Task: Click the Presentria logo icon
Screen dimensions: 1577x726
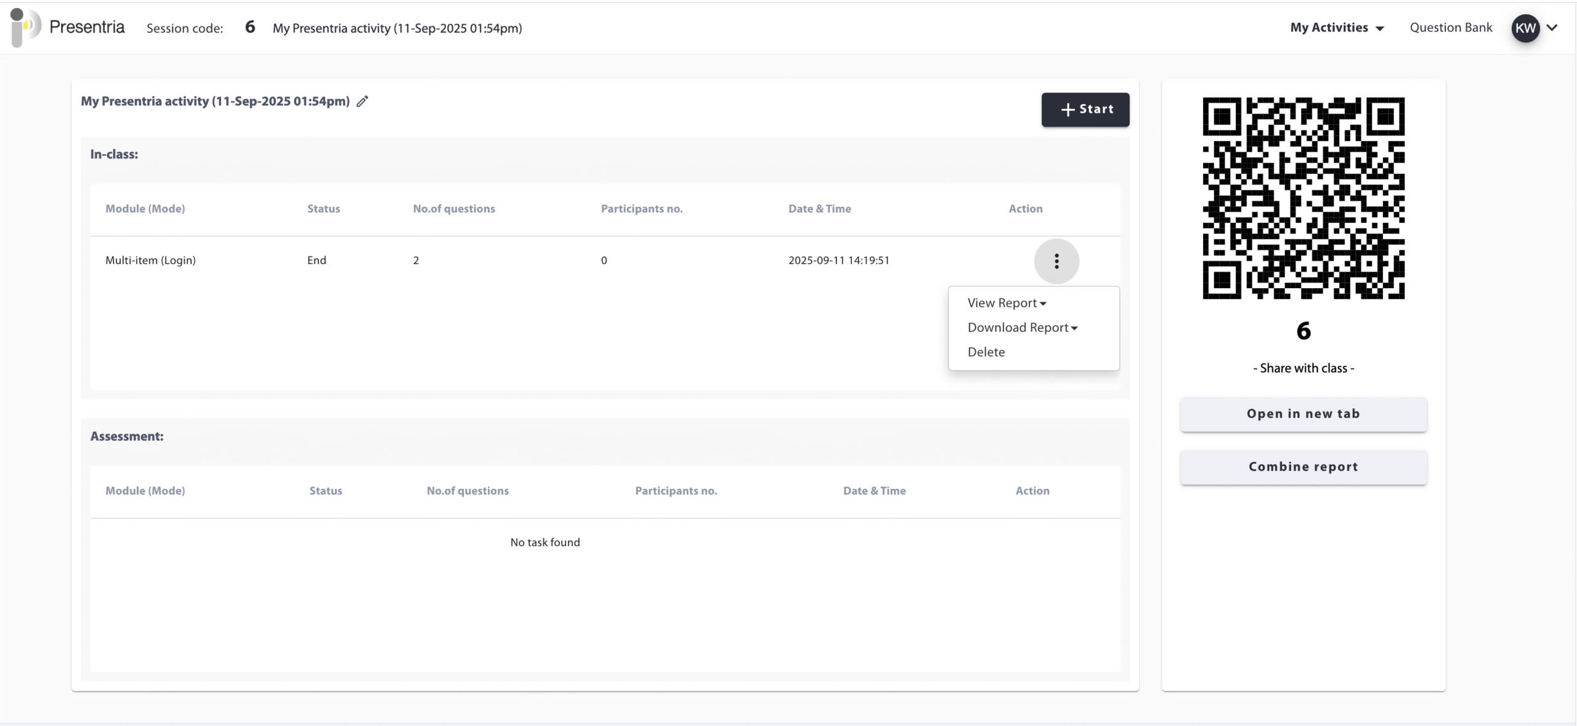Action: (25, 27)
